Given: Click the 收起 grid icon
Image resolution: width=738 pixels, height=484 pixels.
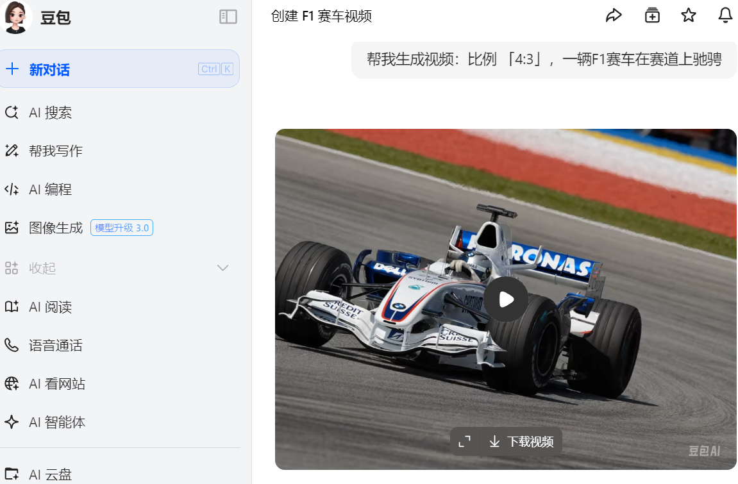Looking at the screenshot, I should click(12, 268).
